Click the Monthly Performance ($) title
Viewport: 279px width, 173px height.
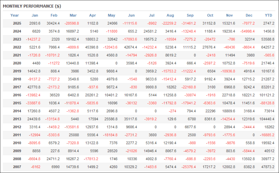(32, 6)
